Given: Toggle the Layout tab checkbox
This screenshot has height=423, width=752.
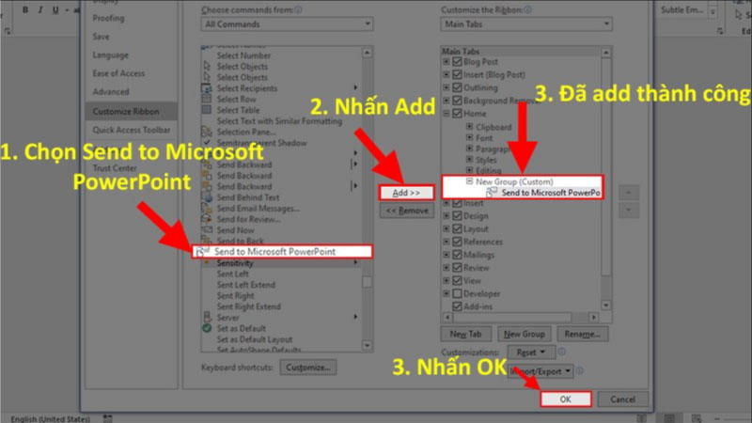Looking at the screenshot, I should [x=457, y=228].
